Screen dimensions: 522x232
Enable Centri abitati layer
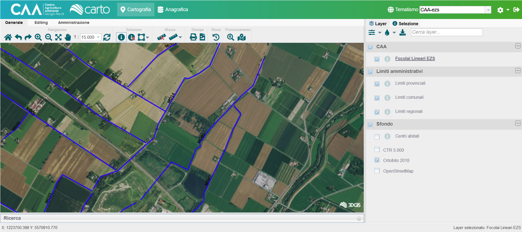coord(377,136)
